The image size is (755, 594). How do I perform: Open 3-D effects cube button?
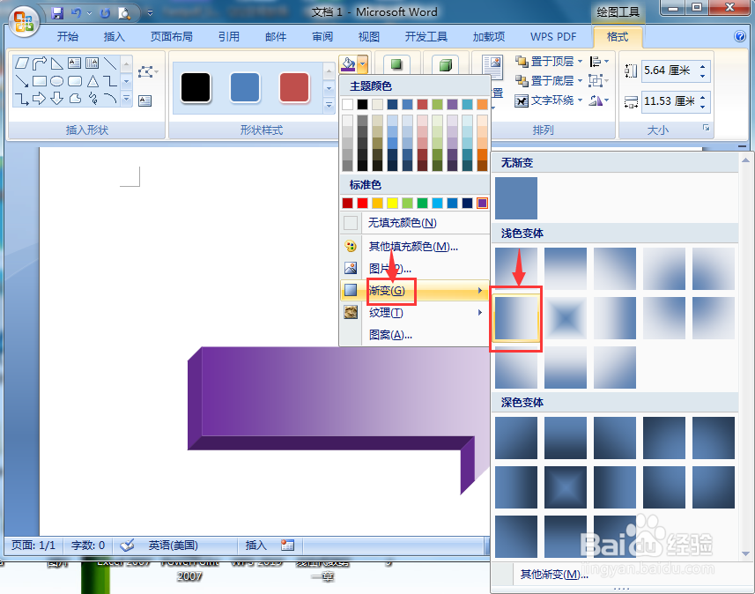[x=446, y=64]
